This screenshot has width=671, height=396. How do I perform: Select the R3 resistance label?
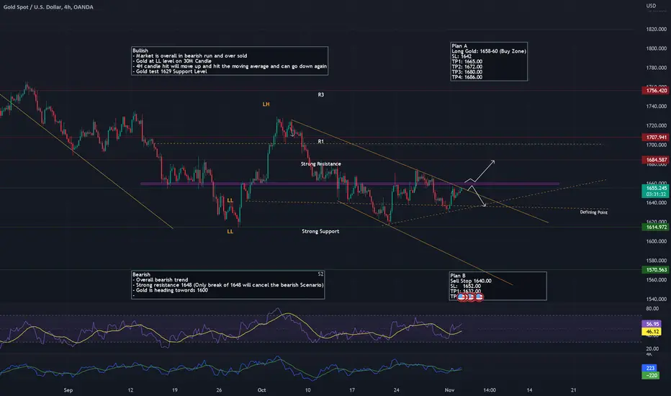pyautogui.click(x=321, y=94)
